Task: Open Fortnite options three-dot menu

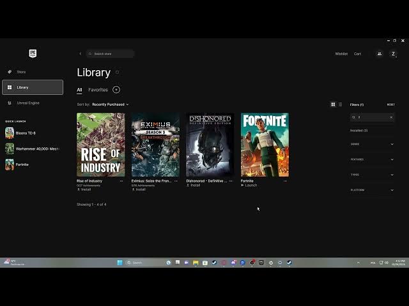Action: click(x=286, y=181)
